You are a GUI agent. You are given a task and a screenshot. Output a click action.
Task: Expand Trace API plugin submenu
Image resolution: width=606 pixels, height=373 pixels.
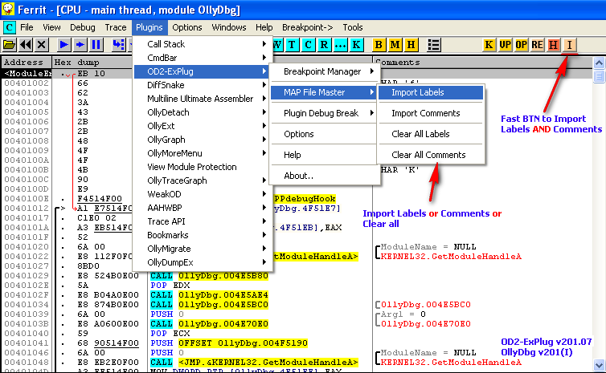click(202, 221)
